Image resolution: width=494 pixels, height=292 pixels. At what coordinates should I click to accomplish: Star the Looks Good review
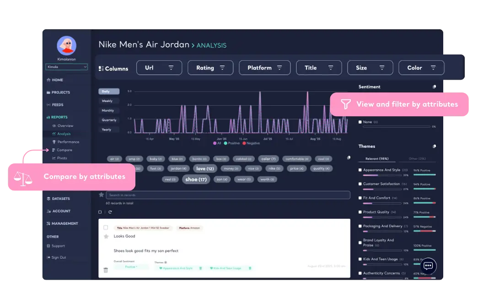point(106,236)
